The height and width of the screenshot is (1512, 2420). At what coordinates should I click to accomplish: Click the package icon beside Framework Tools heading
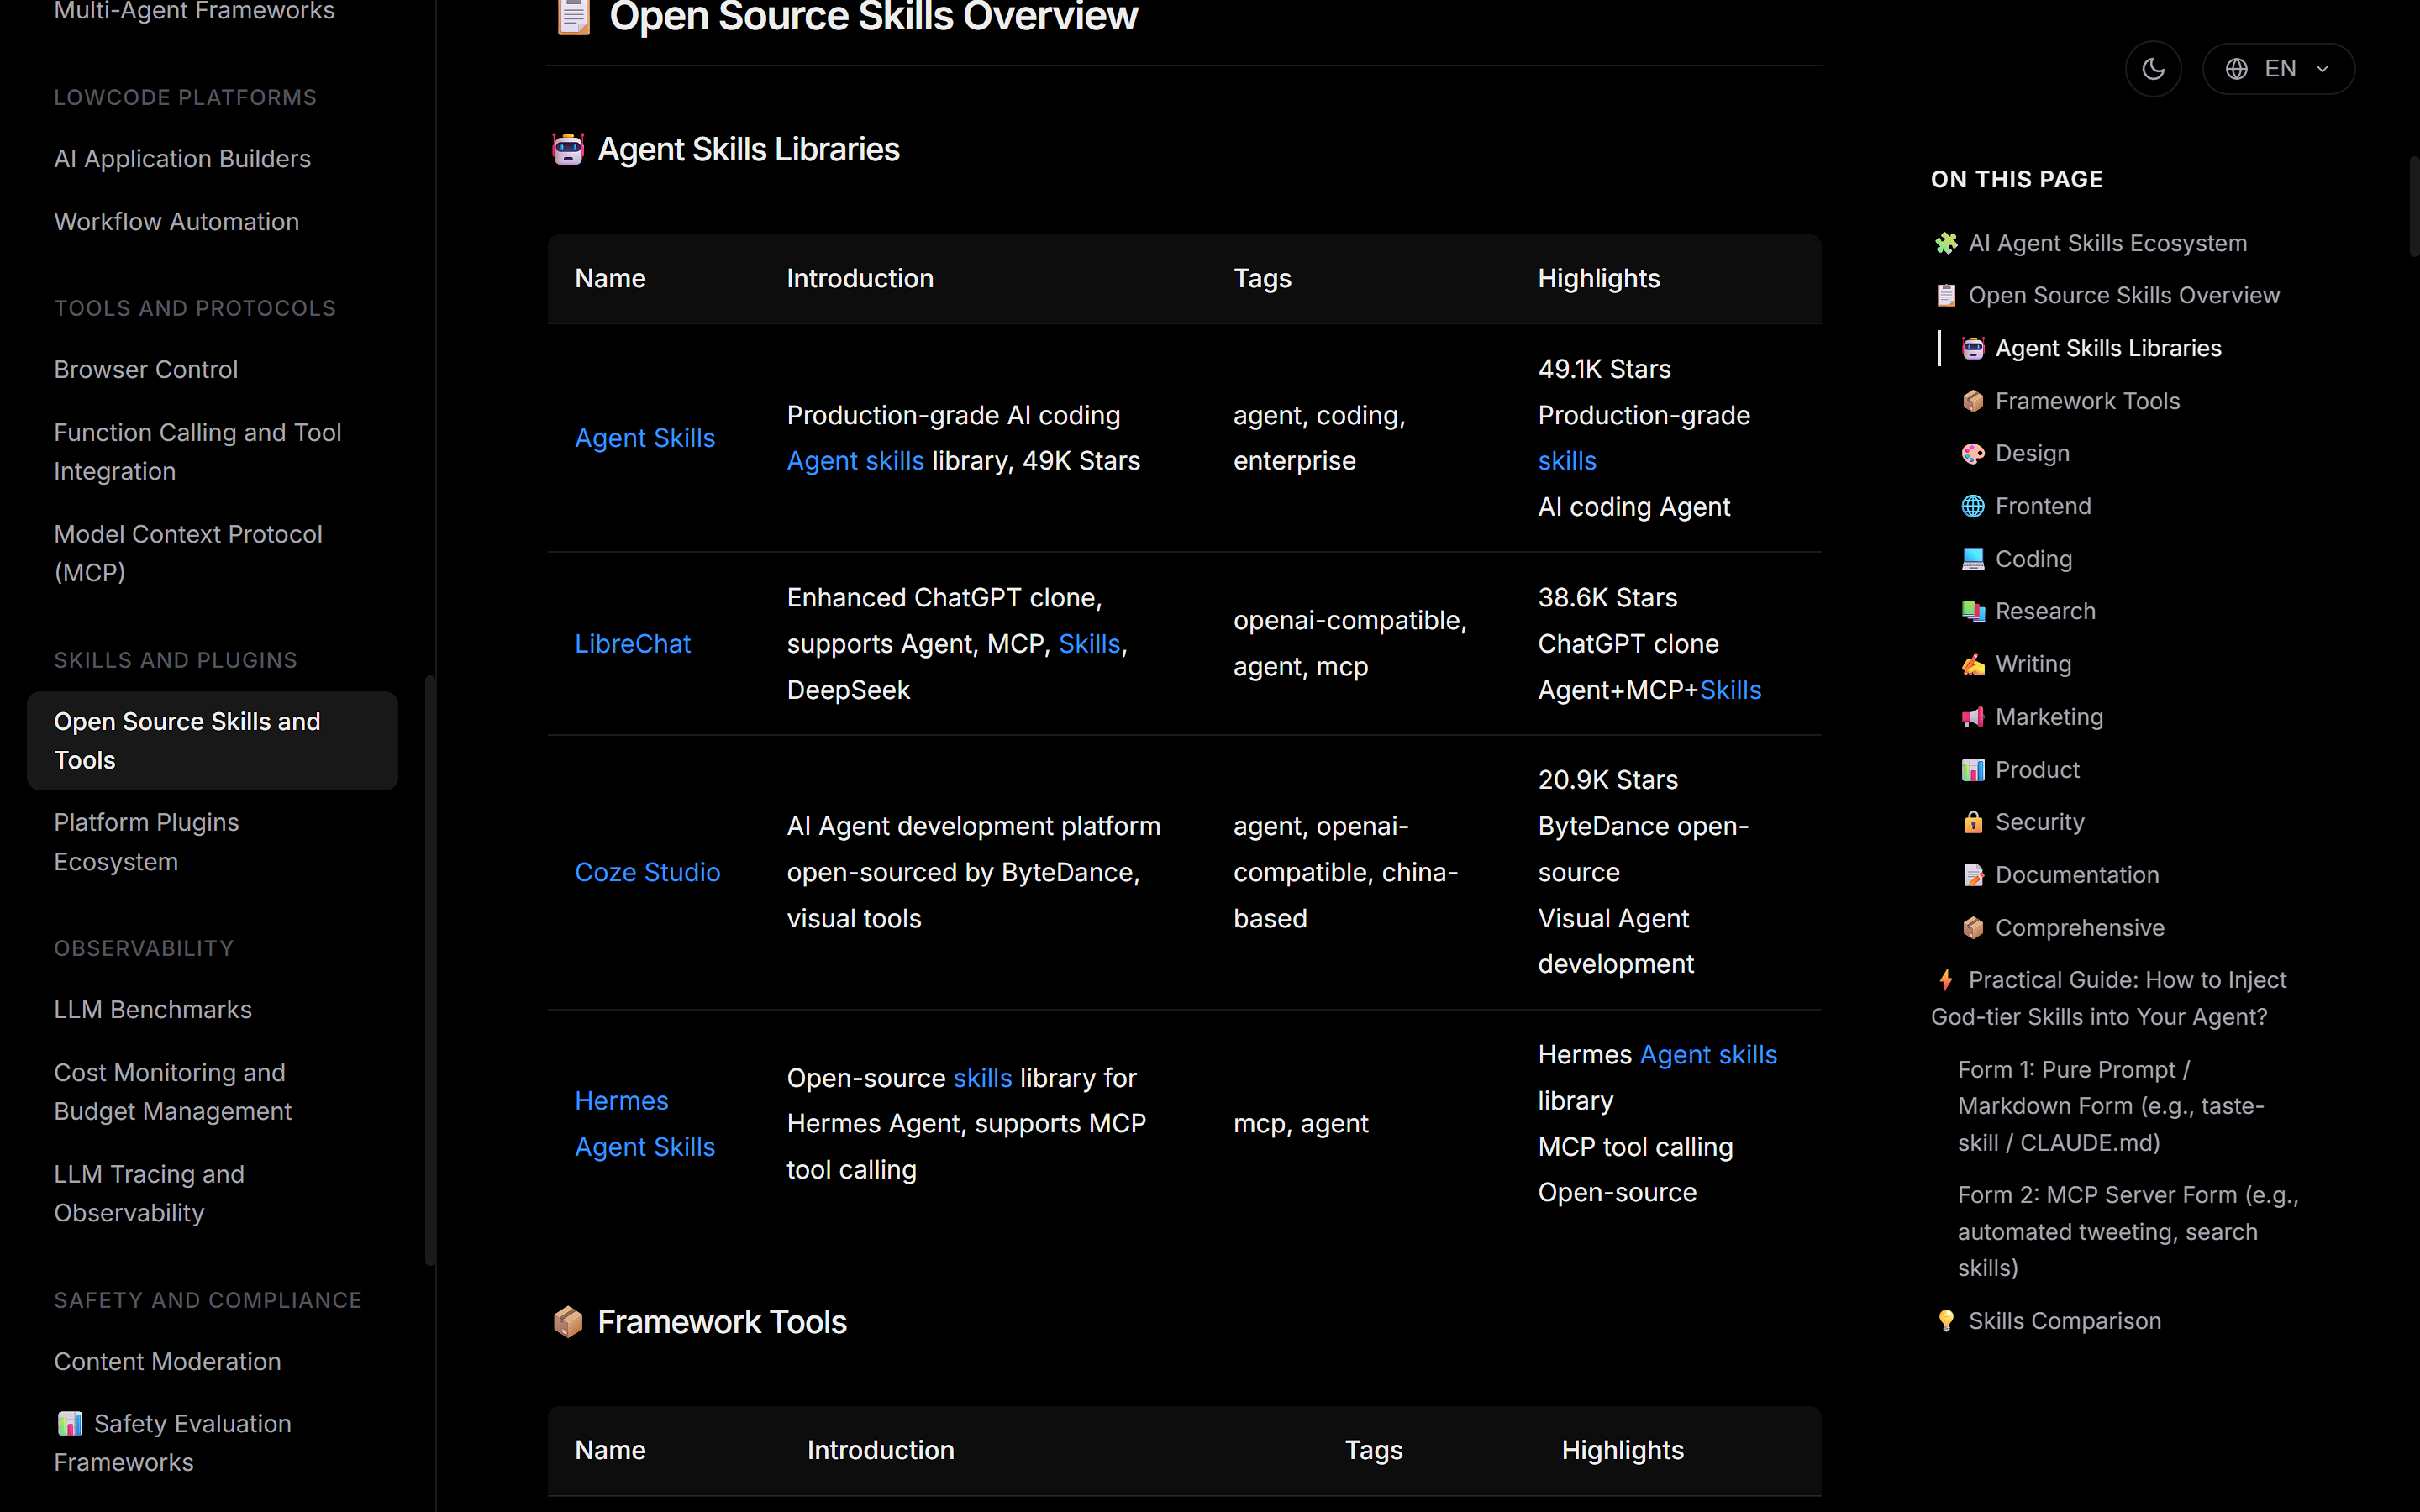(568, 1321)
